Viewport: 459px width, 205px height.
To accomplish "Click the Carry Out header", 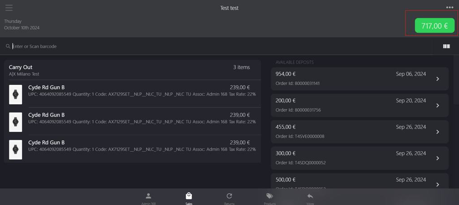I will click(x=21, y=67).
